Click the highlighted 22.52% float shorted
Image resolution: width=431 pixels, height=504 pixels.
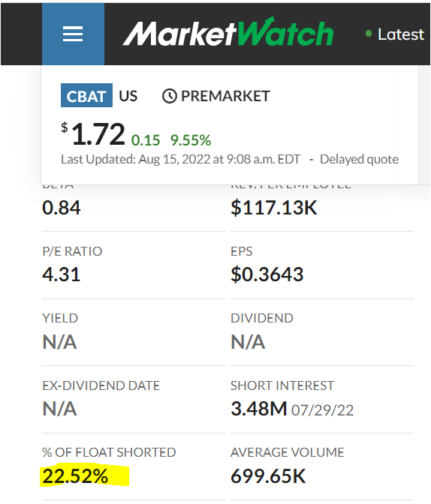coord(75,475)
